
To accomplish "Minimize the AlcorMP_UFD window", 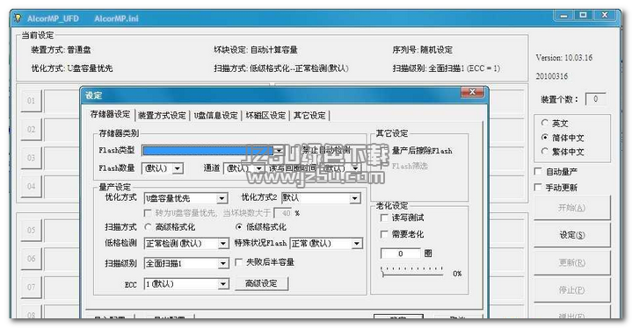I will (563, 16).
